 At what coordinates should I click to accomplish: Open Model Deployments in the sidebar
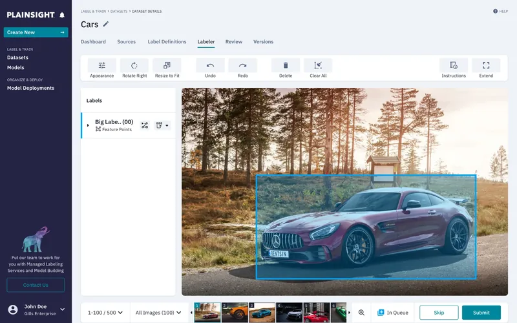pos(30,88)
